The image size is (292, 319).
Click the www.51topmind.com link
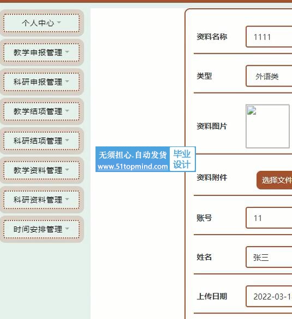(x=133, y=167)
